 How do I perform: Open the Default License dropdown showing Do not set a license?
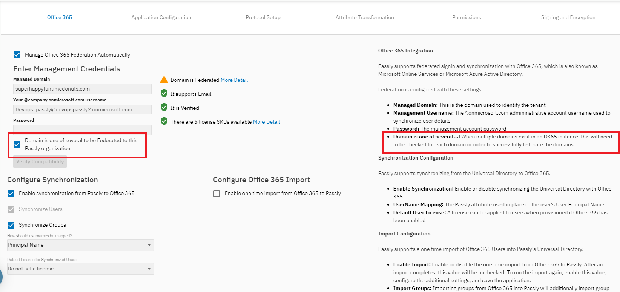pos(80,269)
